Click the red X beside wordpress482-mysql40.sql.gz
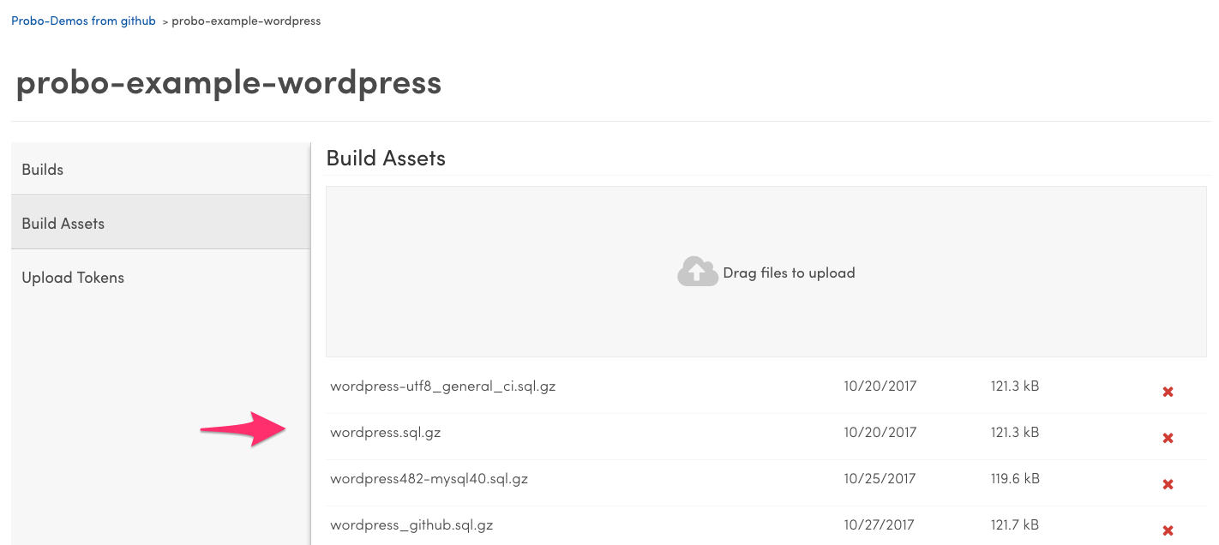 point(1168,483)
